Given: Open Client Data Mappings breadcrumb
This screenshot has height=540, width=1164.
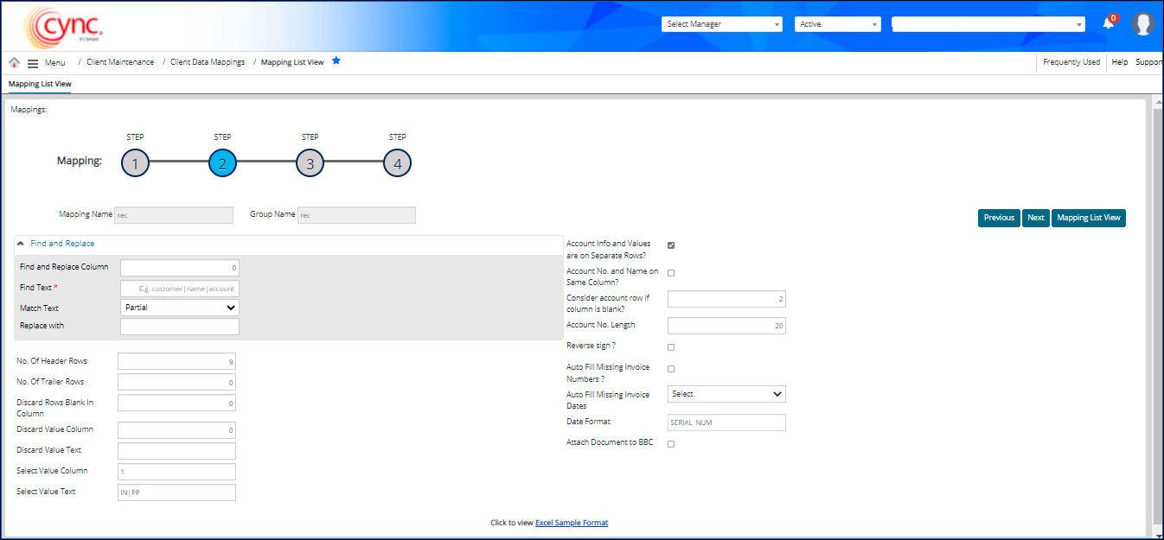Looking at the screenshot, I should (x=208, y=62).
